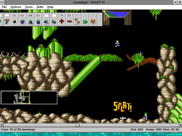Open the Options menu

[x=16, y=7]
